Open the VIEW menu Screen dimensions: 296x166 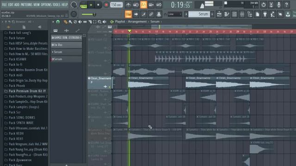(x=37, y=5)
